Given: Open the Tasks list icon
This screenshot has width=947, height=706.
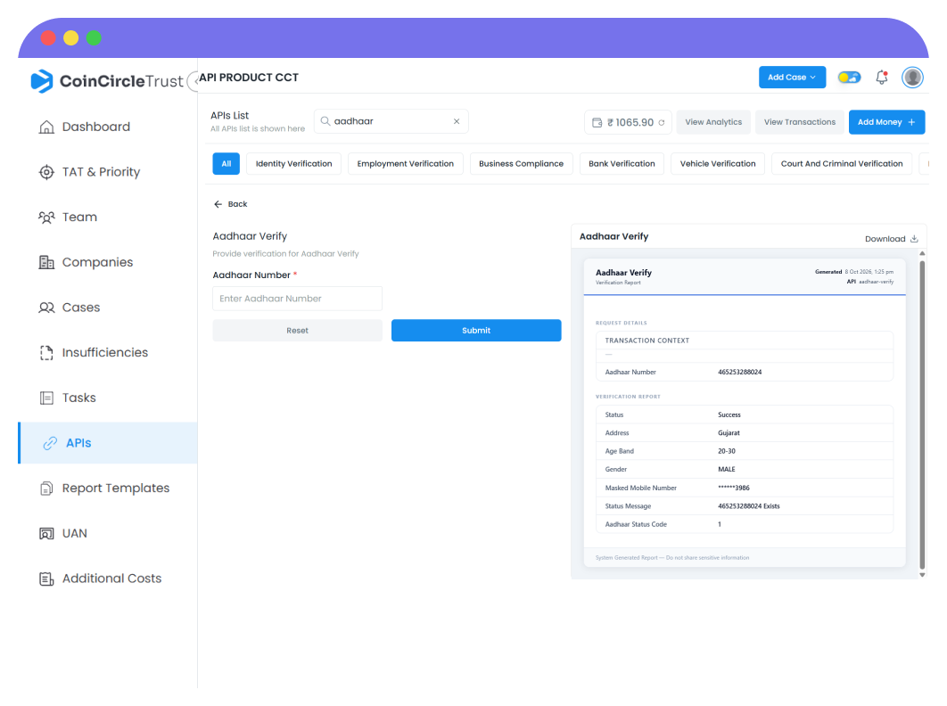Looking at the screenshot, I should [46, 398].
